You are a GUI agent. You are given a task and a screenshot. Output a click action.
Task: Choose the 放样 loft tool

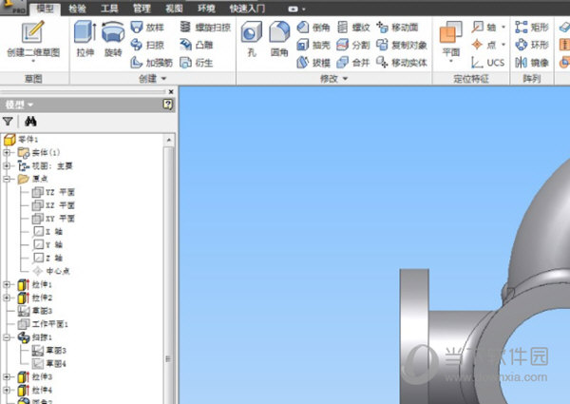(147, 28)
